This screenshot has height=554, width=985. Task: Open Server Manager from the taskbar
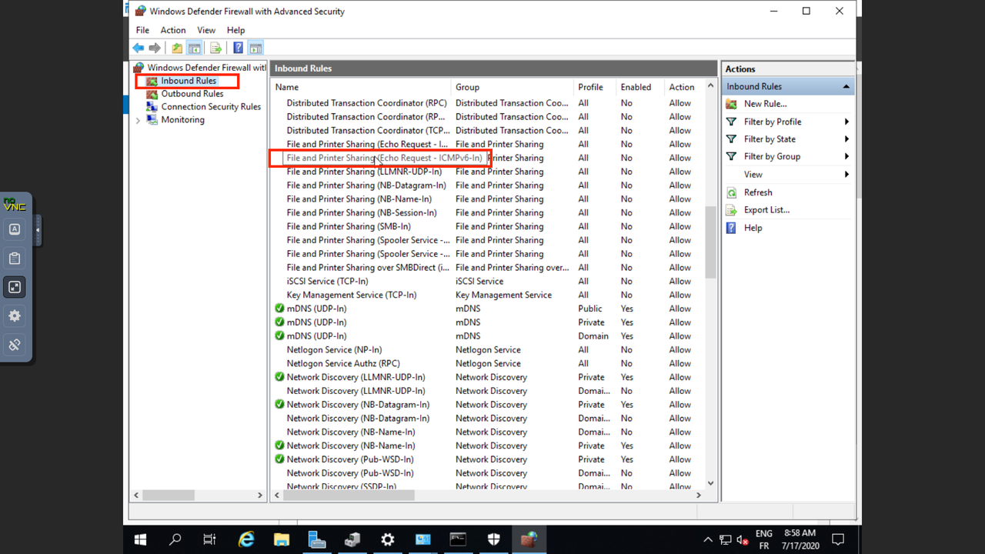point(316,539)
